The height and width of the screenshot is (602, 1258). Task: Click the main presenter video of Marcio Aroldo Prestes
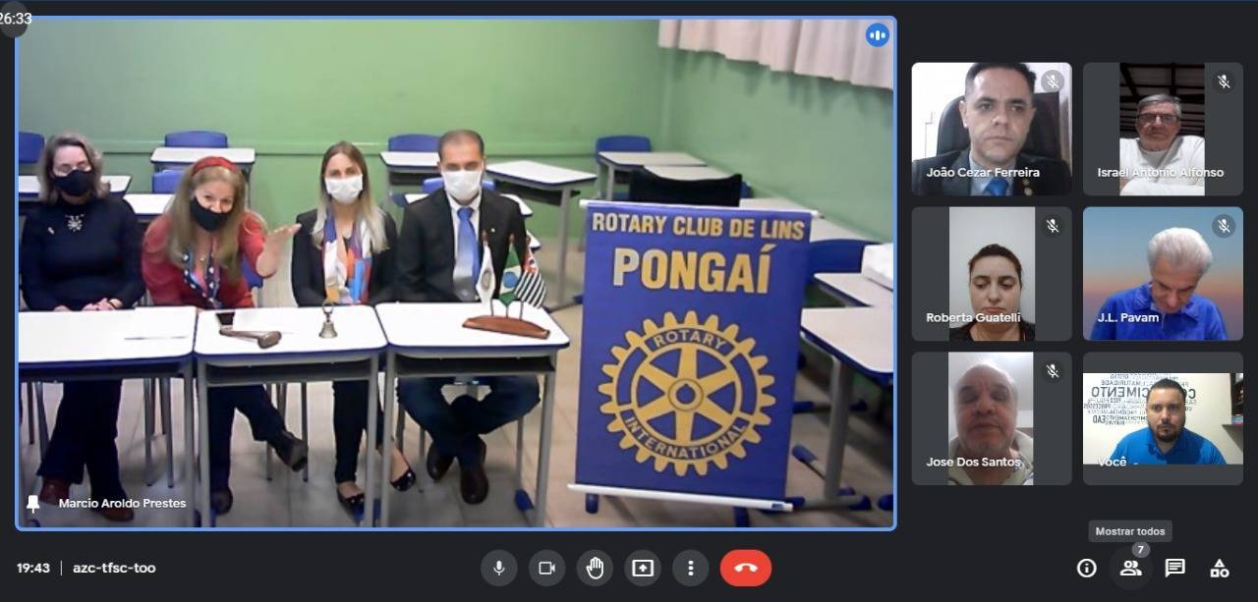pyautogui.click(x=455, y=275)
